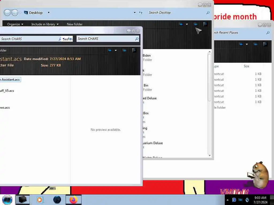Select the Biden folder item
Image resolution: width=274 pixels, height=205 pixels.
[147, 58]
